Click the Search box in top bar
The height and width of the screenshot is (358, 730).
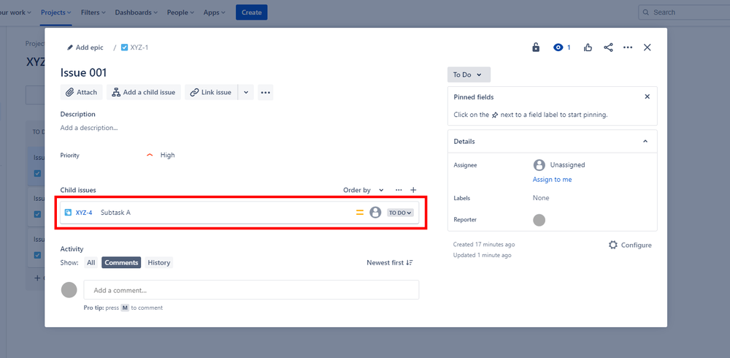tap(685, 12)
